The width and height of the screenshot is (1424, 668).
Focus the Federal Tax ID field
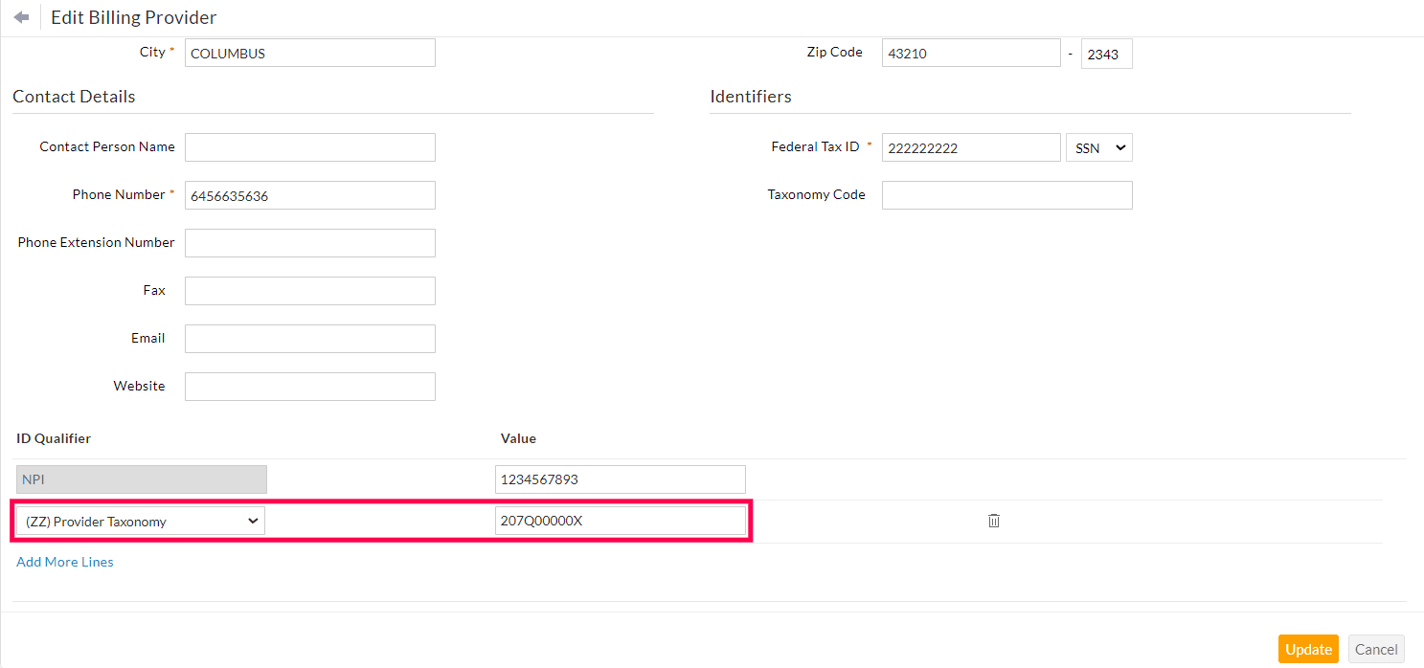(x=970, y=147)
